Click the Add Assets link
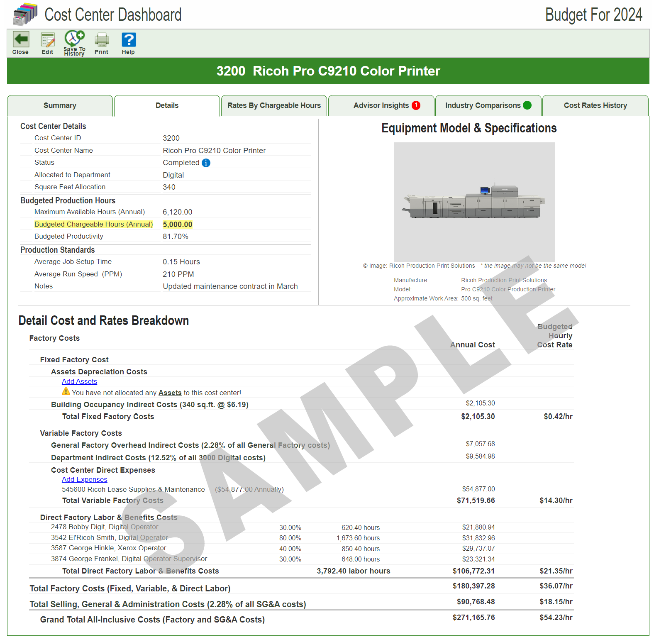 pos(79,382)
